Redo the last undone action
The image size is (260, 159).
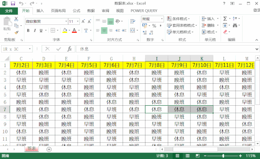tap(32, 3)
